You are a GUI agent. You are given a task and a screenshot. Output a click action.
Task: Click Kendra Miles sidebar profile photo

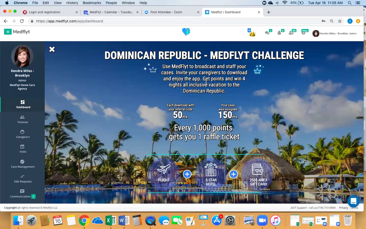(22, 56)
